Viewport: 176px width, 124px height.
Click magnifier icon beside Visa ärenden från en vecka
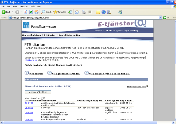pos(87,73)
